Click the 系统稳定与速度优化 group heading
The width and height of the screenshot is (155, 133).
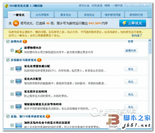(x=24, y=60)
